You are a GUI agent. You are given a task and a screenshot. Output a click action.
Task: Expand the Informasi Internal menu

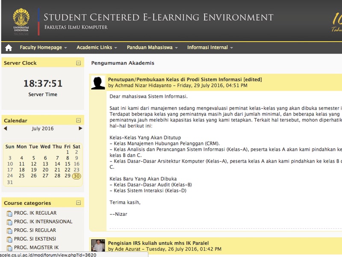click(210, 48)
